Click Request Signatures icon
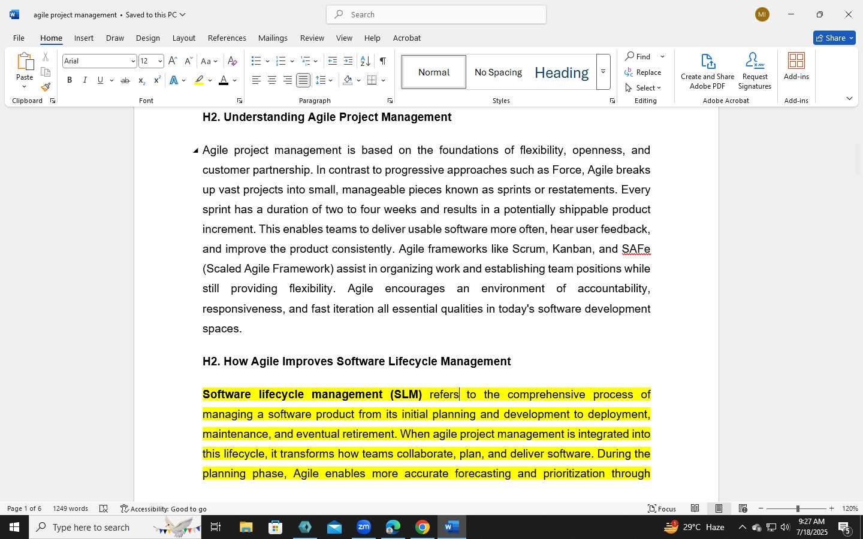Screen dimensions: 863x539 tap(755, 72)
